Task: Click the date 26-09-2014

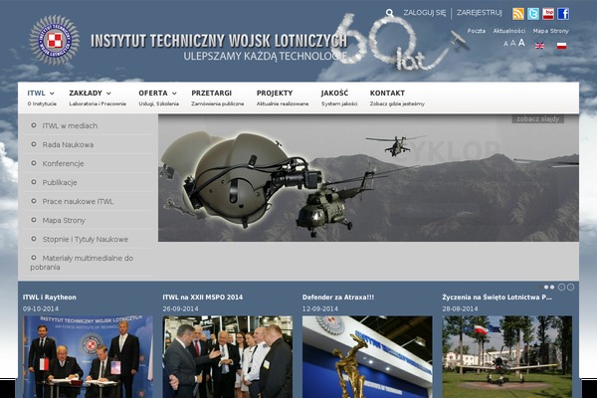Action: pyautogui.click(x=180, y=308)
